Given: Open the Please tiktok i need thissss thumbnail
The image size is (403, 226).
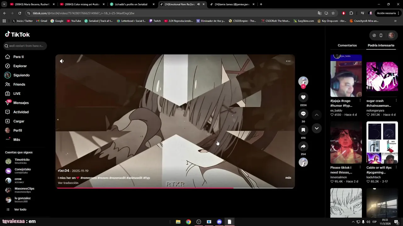Looking at the screenshot, I should [346, 143].
